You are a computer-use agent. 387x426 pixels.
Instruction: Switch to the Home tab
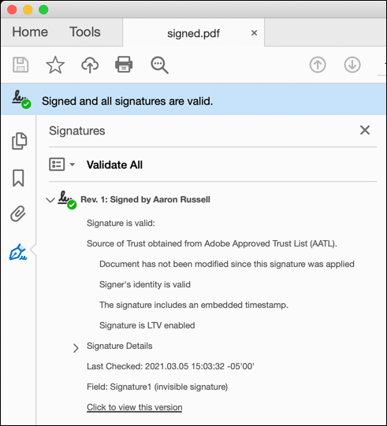(x=30, y=32)
